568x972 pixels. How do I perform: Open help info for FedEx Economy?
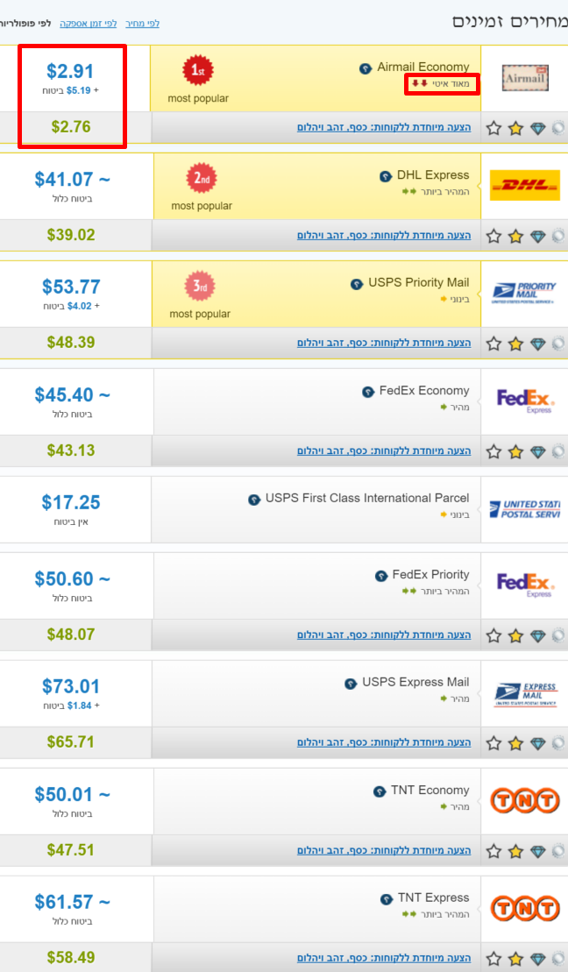coord(368,392)
